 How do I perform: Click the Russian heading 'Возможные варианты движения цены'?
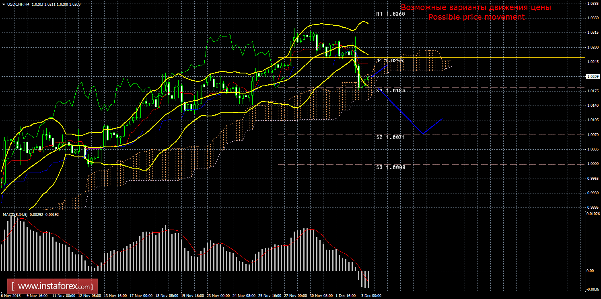[476, 8]
